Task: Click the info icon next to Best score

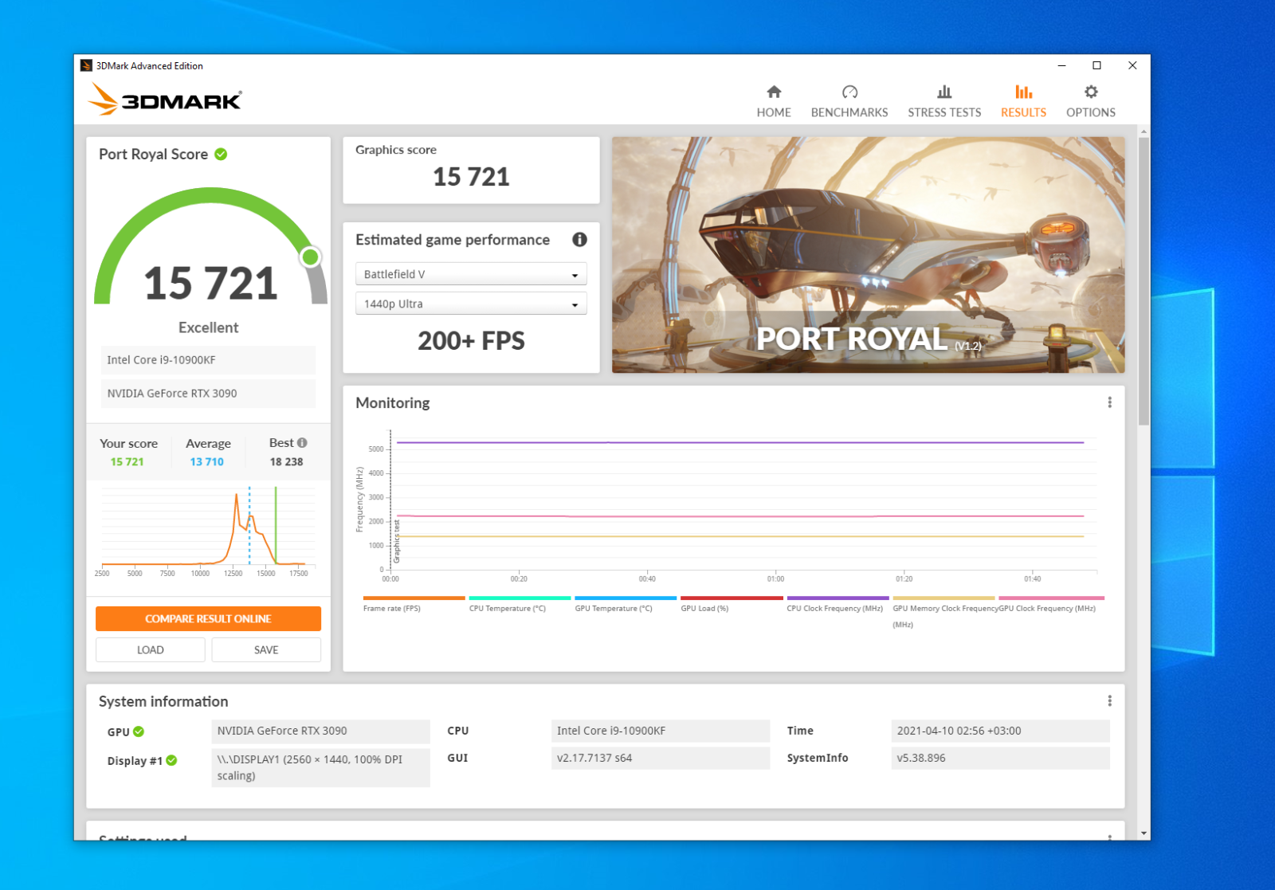Action: click(302, 443)
